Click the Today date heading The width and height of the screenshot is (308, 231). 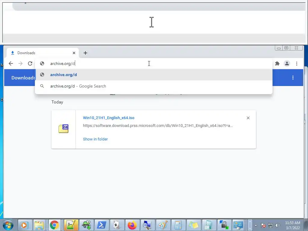(x=57, y=102)
